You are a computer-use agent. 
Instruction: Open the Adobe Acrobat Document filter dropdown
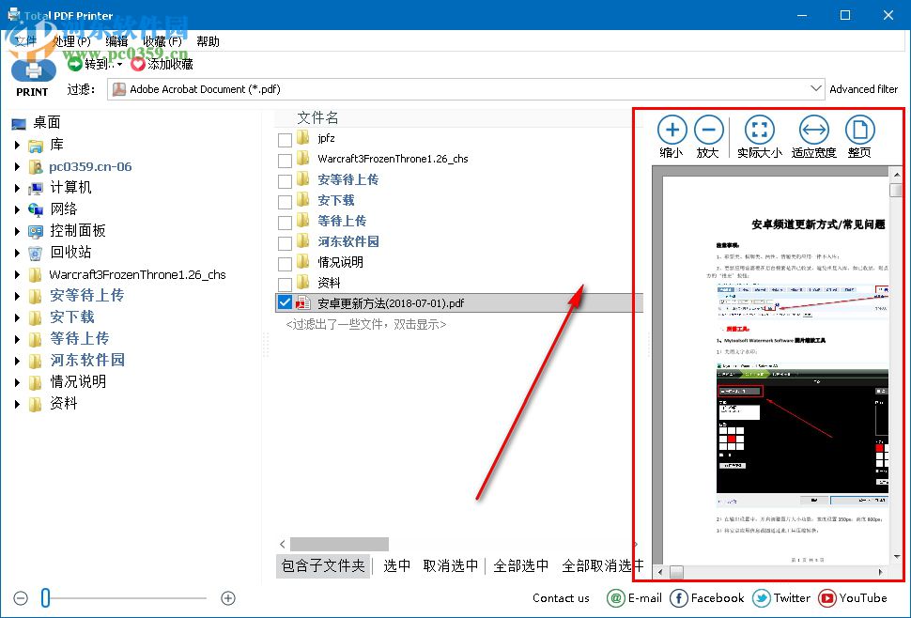pyautogui.click(x=816, y=88)
